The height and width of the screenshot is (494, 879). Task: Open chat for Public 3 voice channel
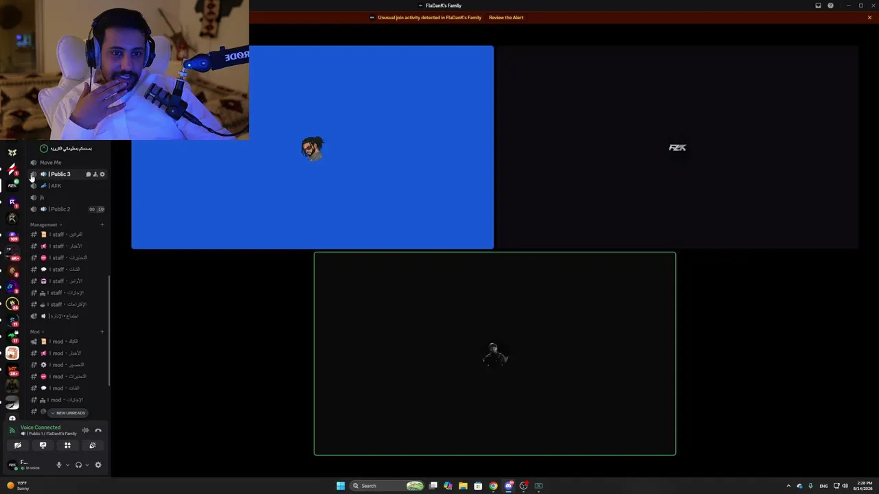tap(88, 174)
